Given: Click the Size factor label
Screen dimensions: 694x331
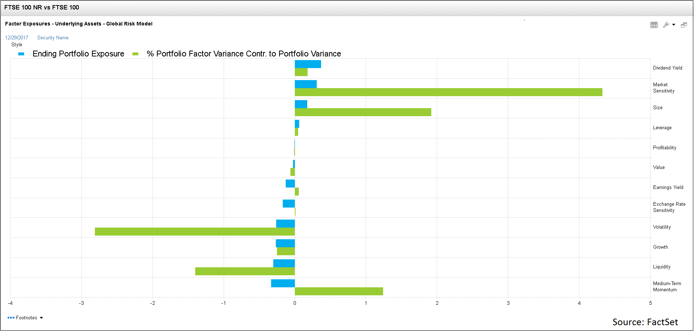Looking at the screenshot, I should click(658, 107).
